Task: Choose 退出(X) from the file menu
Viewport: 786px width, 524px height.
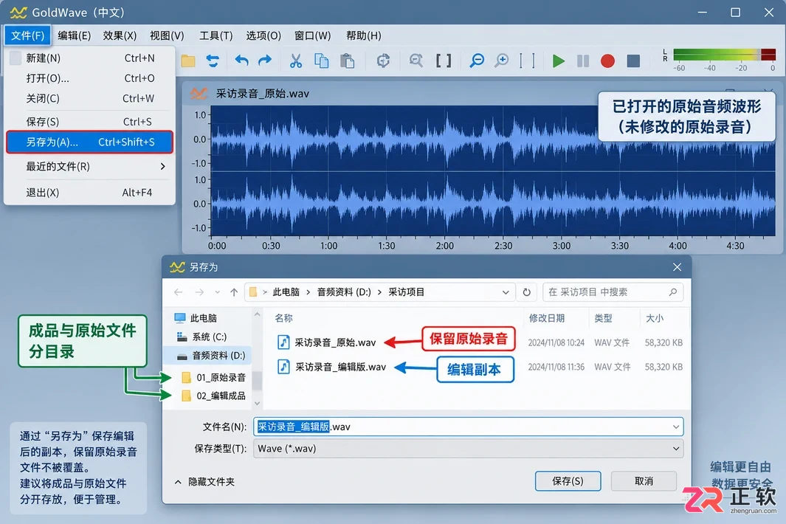Action: 90,193
